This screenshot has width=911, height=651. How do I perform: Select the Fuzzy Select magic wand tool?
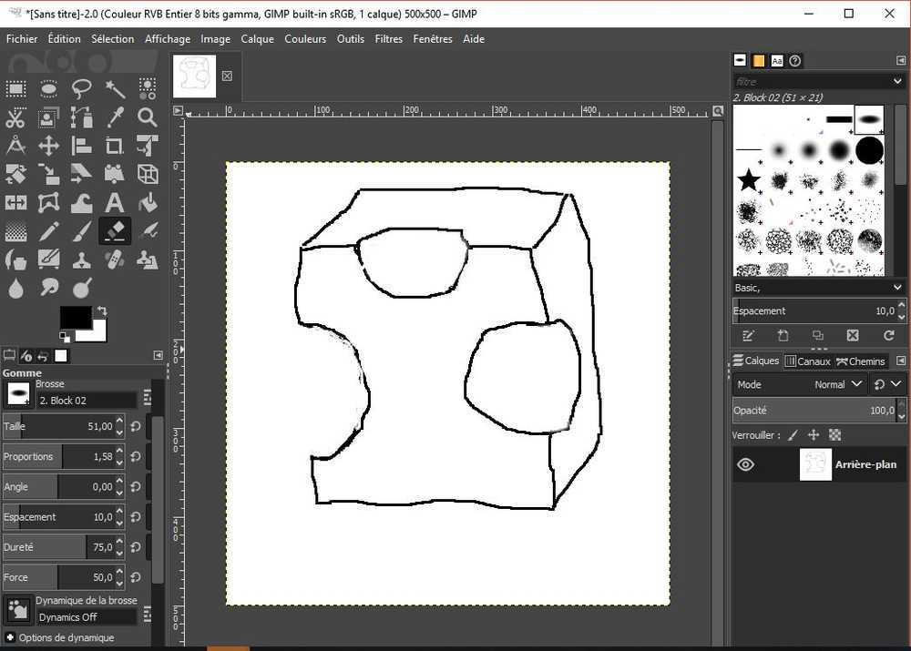click(x=114, y=88)
